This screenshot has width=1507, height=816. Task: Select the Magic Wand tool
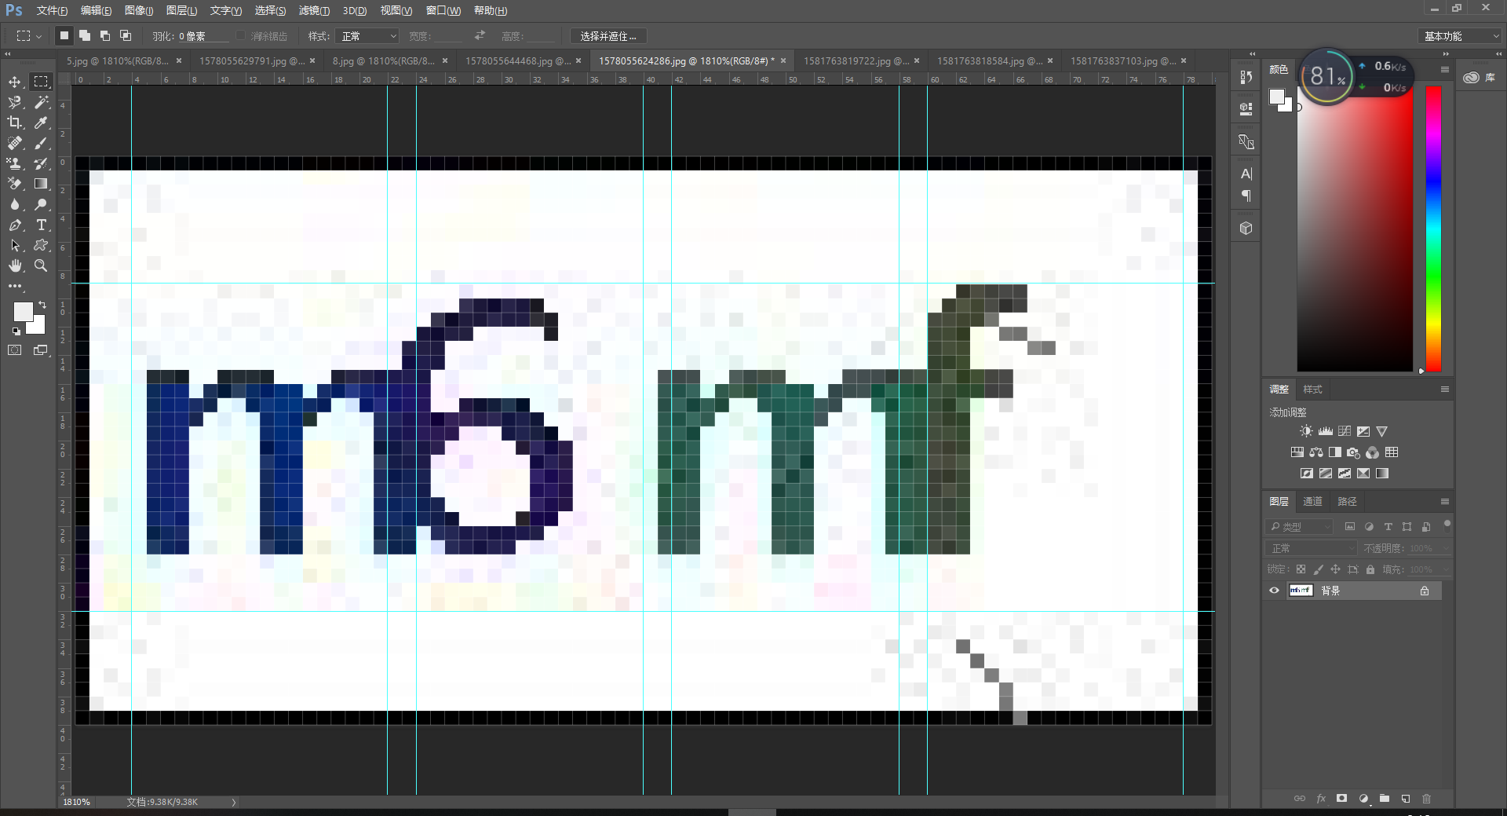click(x=42, y=102)
